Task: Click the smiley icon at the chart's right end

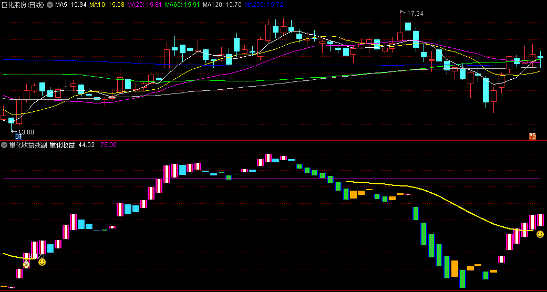Action: (x=540, y=234)
